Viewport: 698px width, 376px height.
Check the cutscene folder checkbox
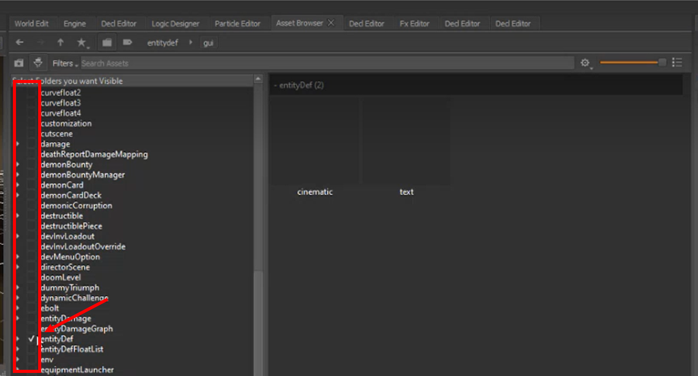tap(31, 134)
